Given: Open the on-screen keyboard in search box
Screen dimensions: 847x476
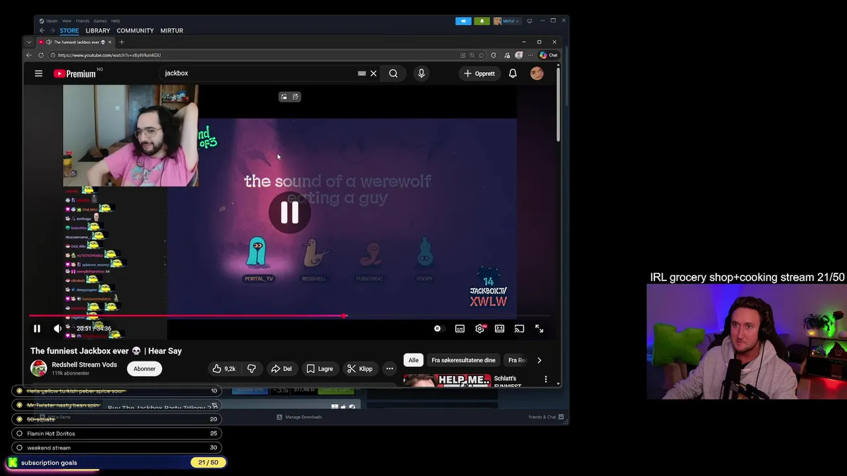Looking at the screenshot, I should 362,73.
